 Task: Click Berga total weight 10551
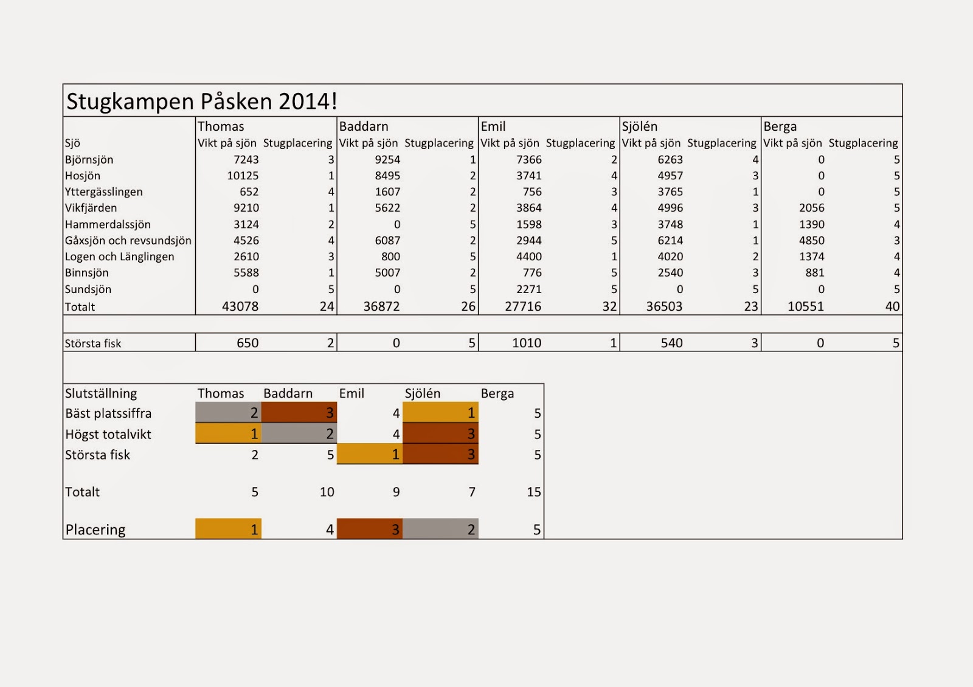(806, 306)
